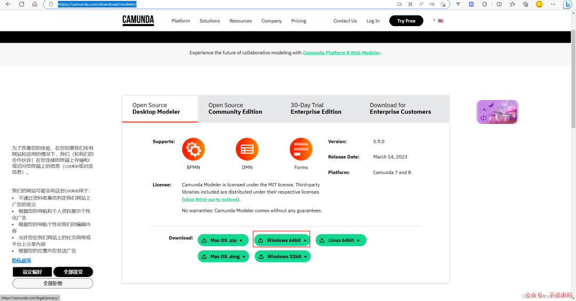Image resolution: width=576 pixels, height=301 pixels.
Task: Open the Bing sidebar icon
Action: pos(567,4)
